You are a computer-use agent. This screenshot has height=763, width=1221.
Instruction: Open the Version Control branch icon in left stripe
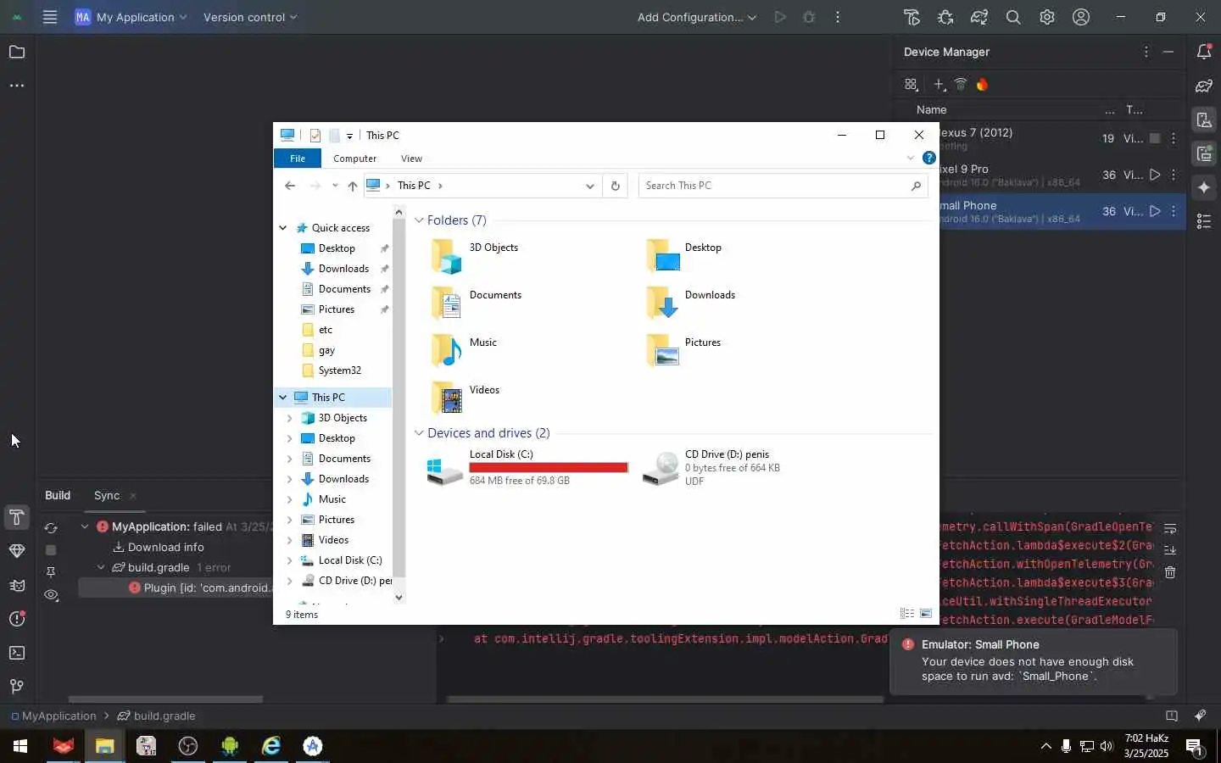pos(16,687)
